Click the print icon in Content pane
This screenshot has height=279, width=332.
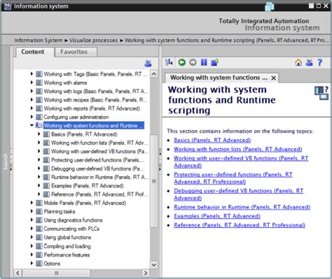click(x=148, y=63)
